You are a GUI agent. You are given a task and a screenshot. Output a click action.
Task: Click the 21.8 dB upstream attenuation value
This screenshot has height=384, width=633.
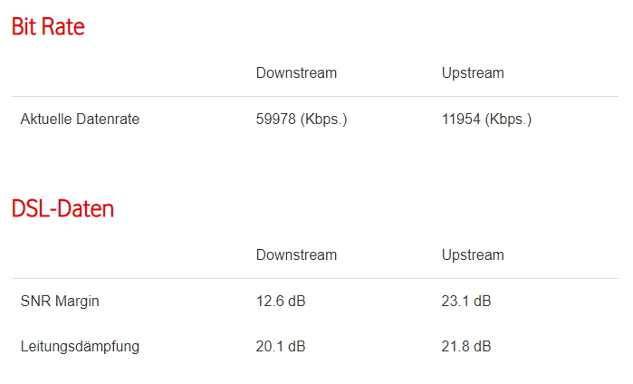click(x=466, y=346)
